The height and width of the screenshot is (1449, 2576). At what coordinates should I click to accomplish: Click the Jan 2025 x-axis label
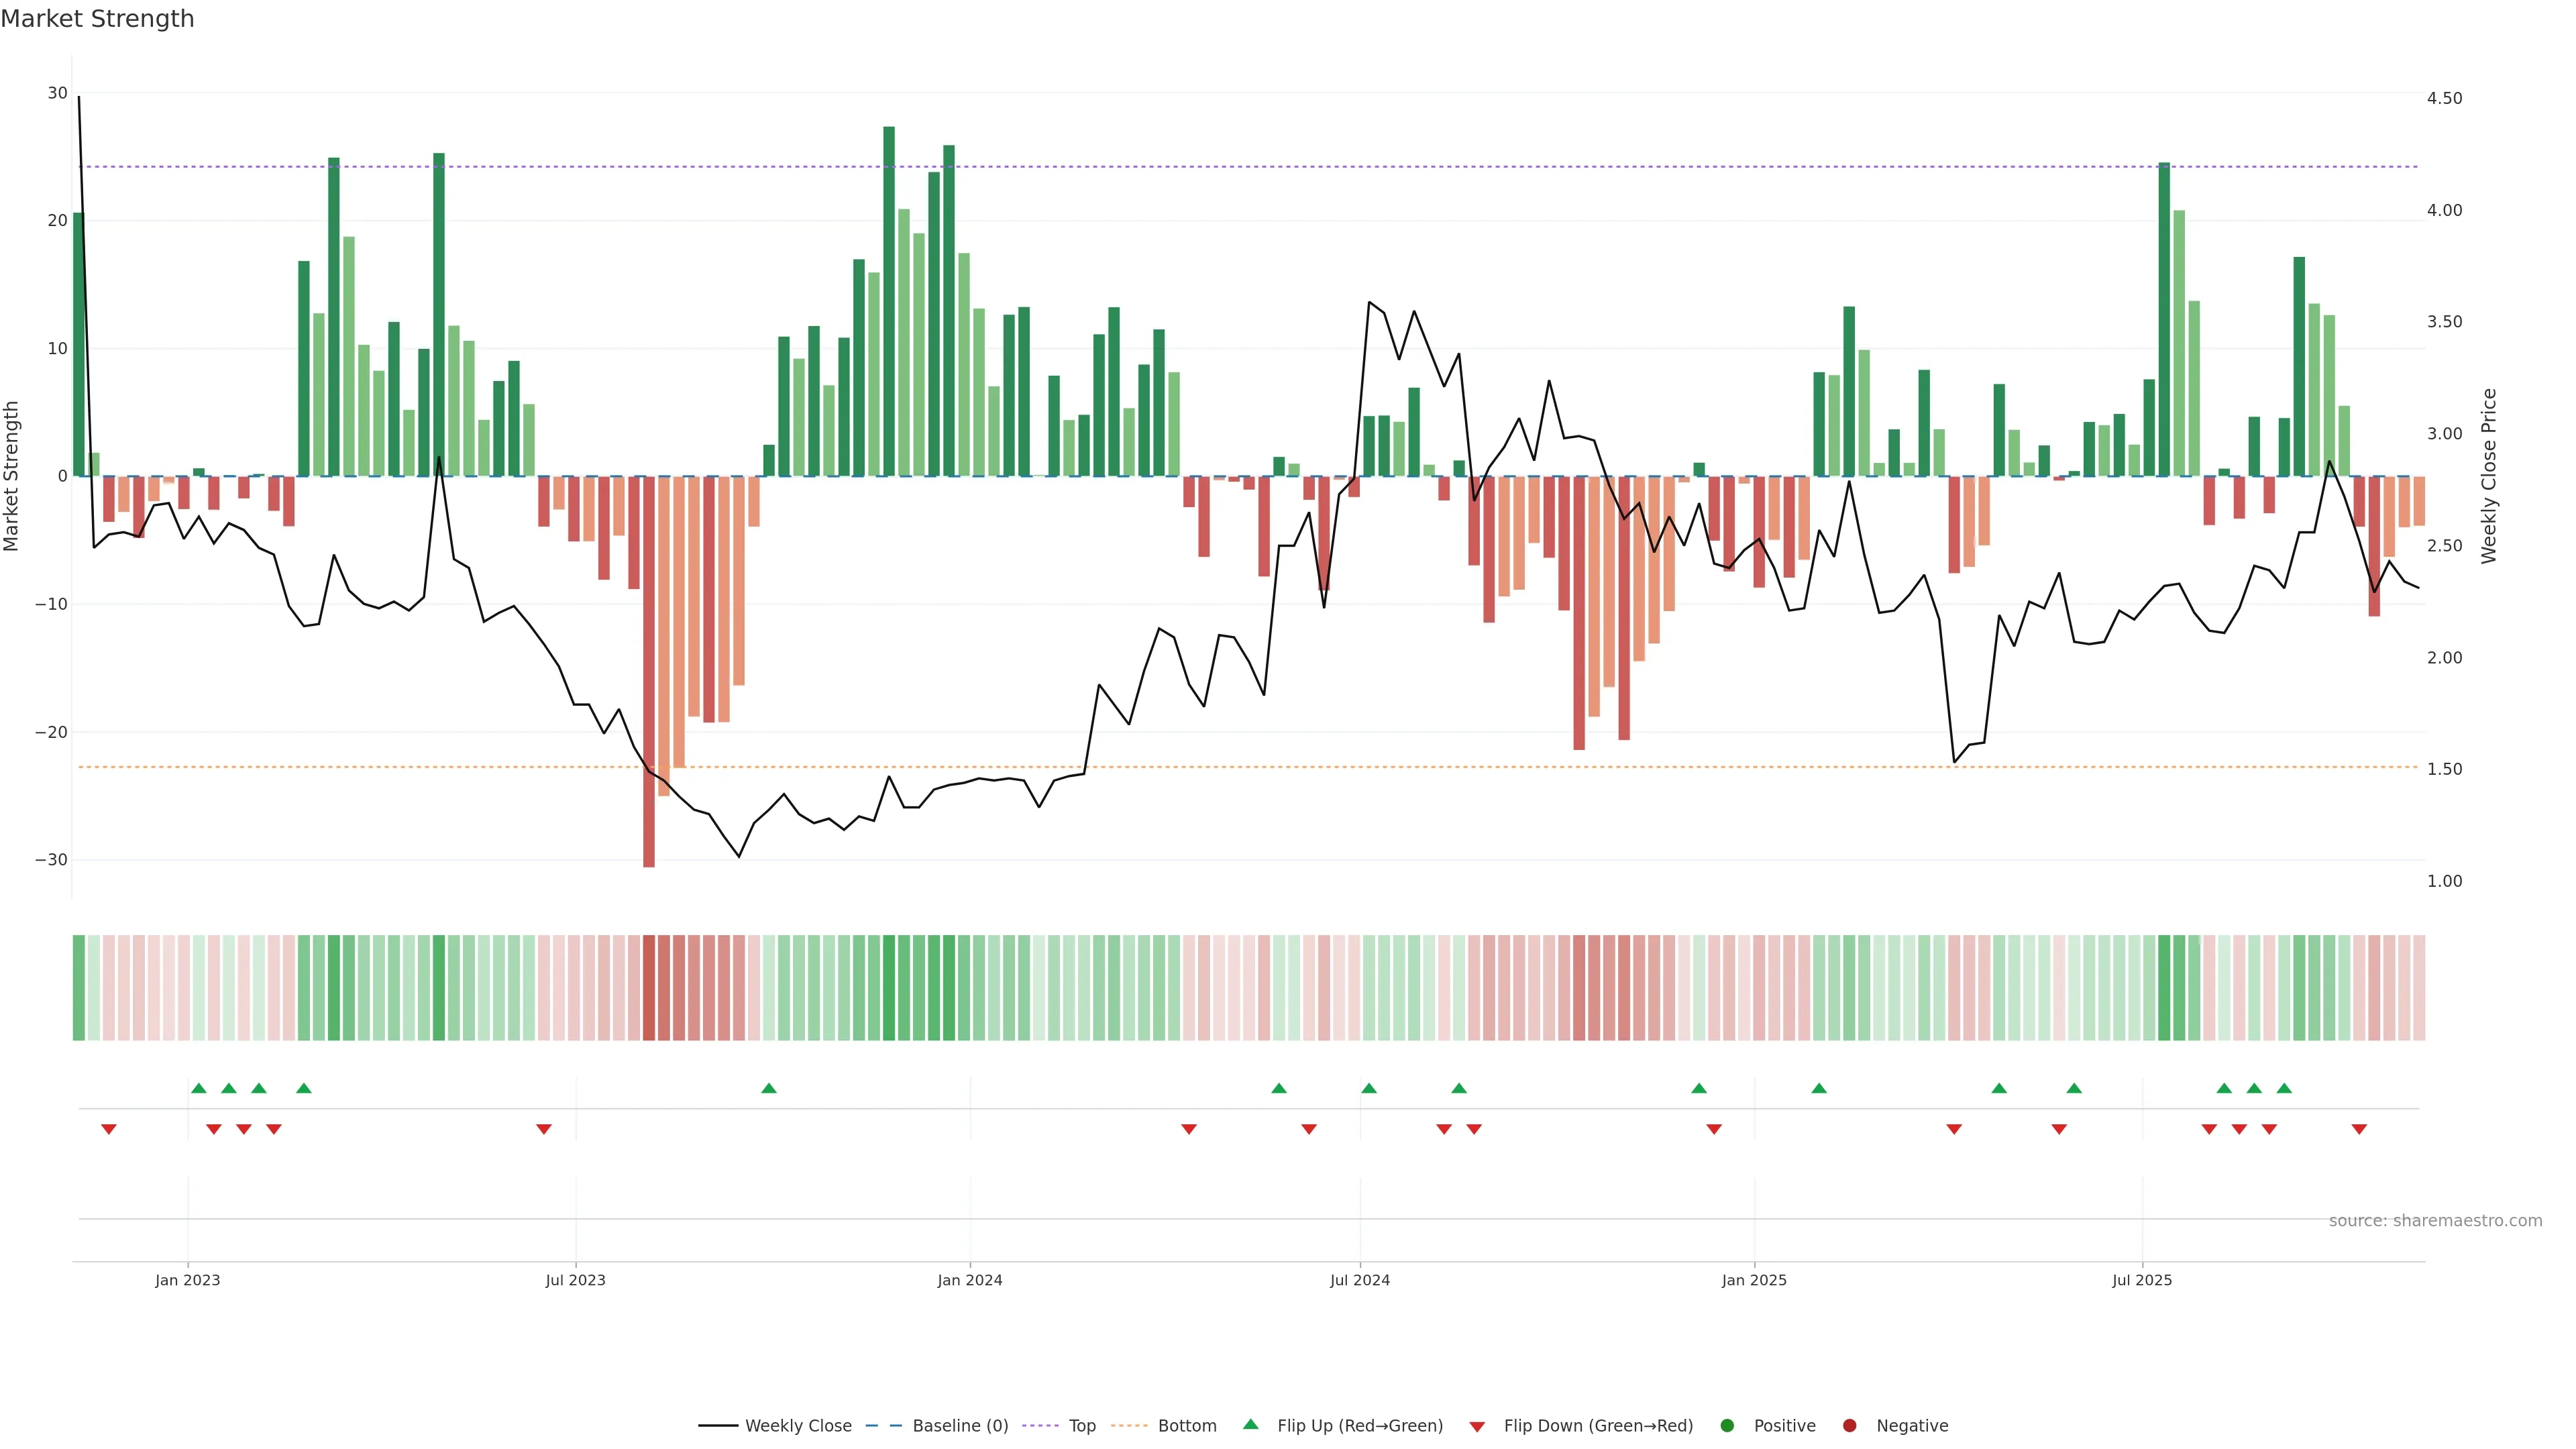click(1754, 1280)
